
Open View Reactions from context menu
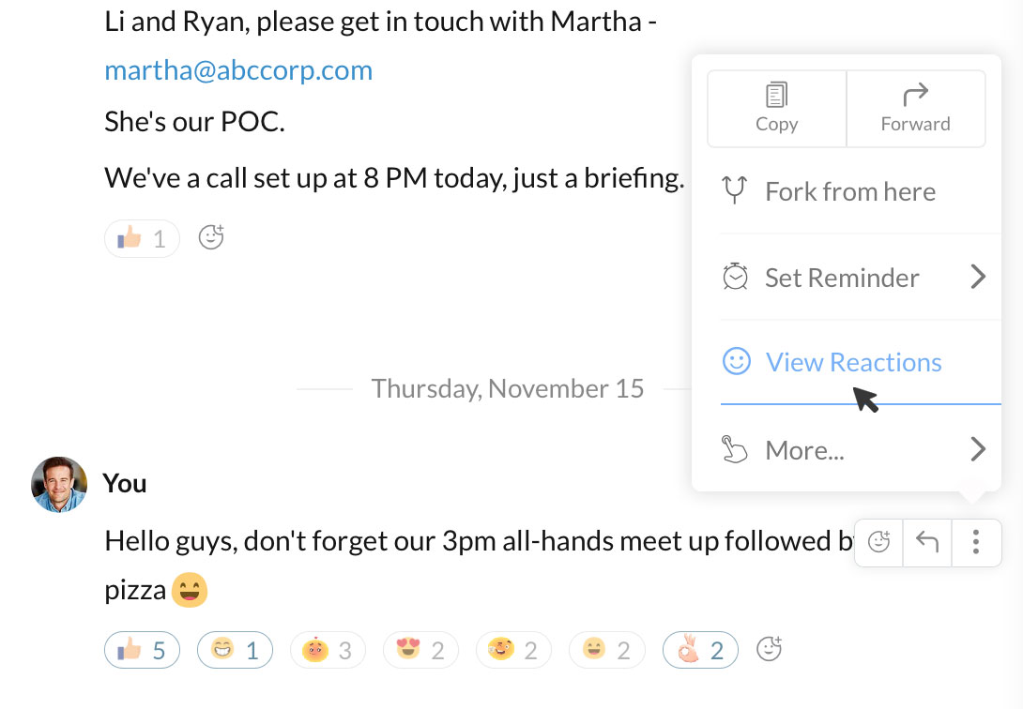coord(853,362)
